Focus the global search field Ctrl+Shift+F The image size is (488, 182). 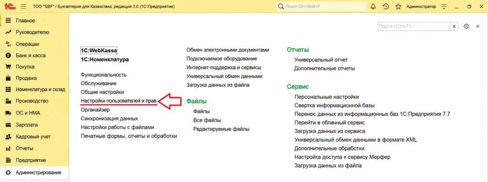pyautogui.click(x=322, y=6)
